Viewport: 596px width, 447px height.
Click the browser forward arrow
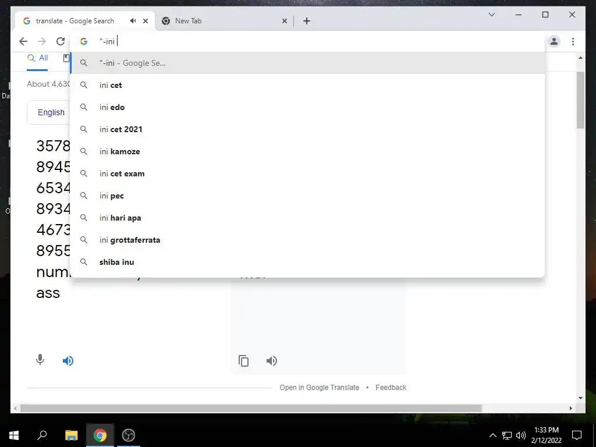point(42,41)
